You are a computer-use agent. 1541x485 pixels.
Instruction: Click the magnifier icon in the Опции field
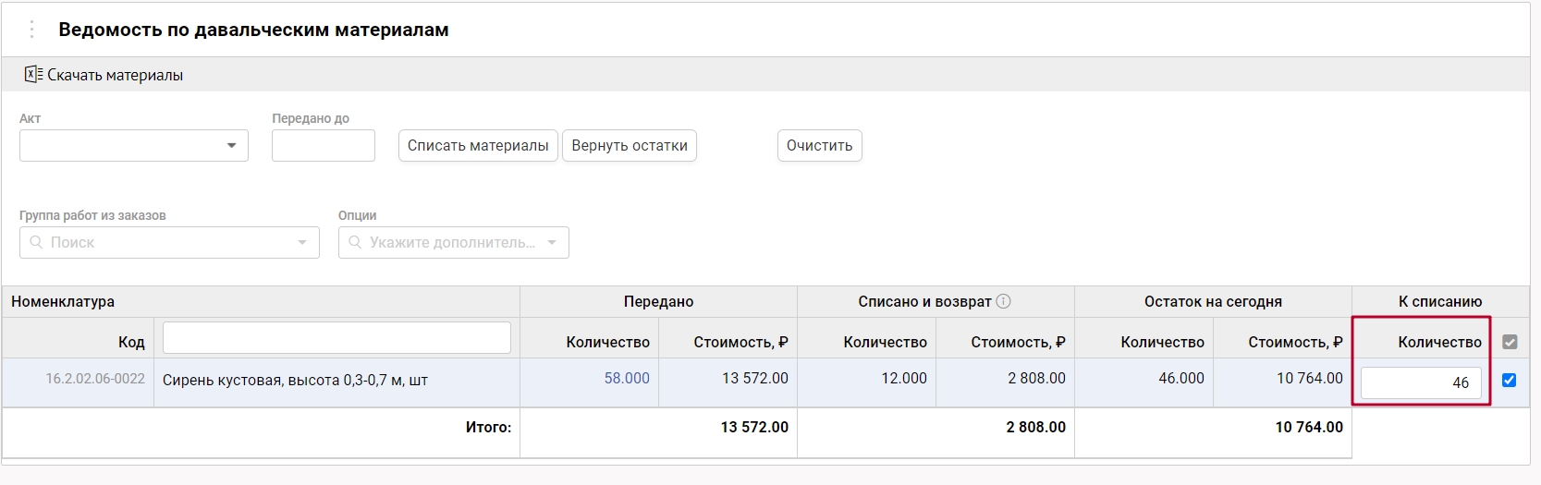(x=355, y=242)
